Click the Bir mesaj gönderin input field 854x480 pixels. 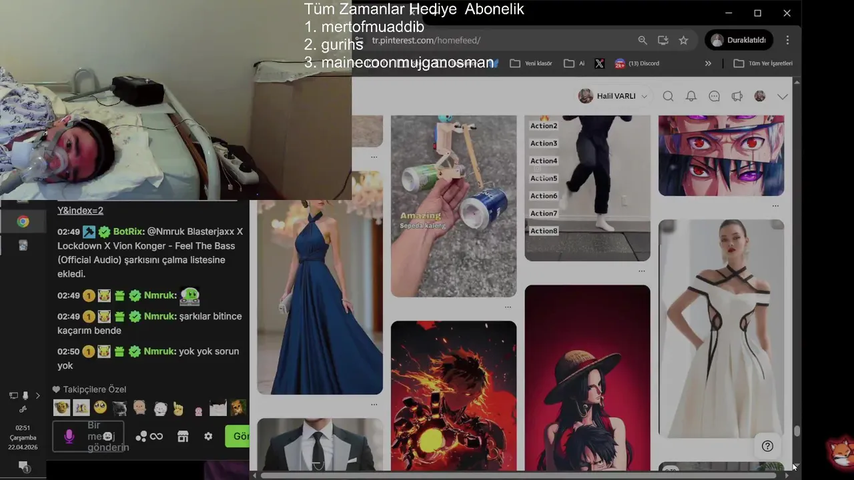coord(89,437)
